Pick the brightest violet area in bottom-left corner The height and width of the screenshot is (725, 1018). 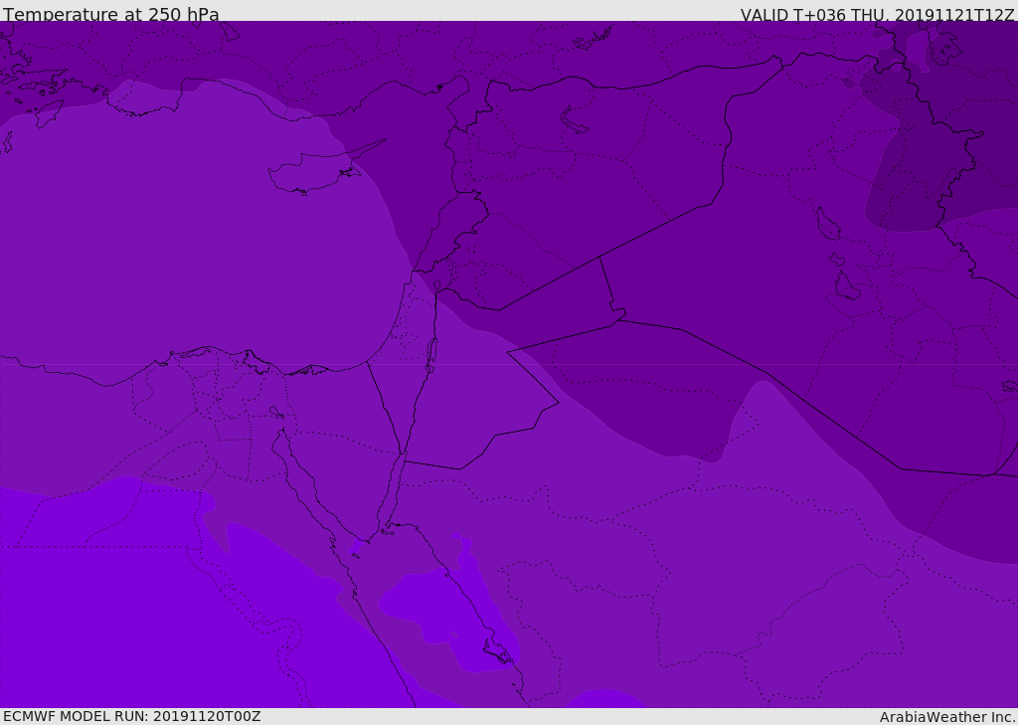point(99,617)
